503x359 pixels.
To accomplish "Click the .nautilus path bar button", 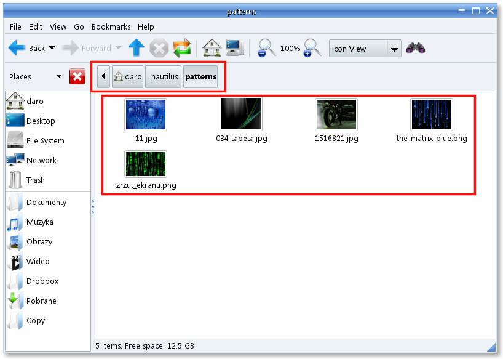I will pos(164,76).
